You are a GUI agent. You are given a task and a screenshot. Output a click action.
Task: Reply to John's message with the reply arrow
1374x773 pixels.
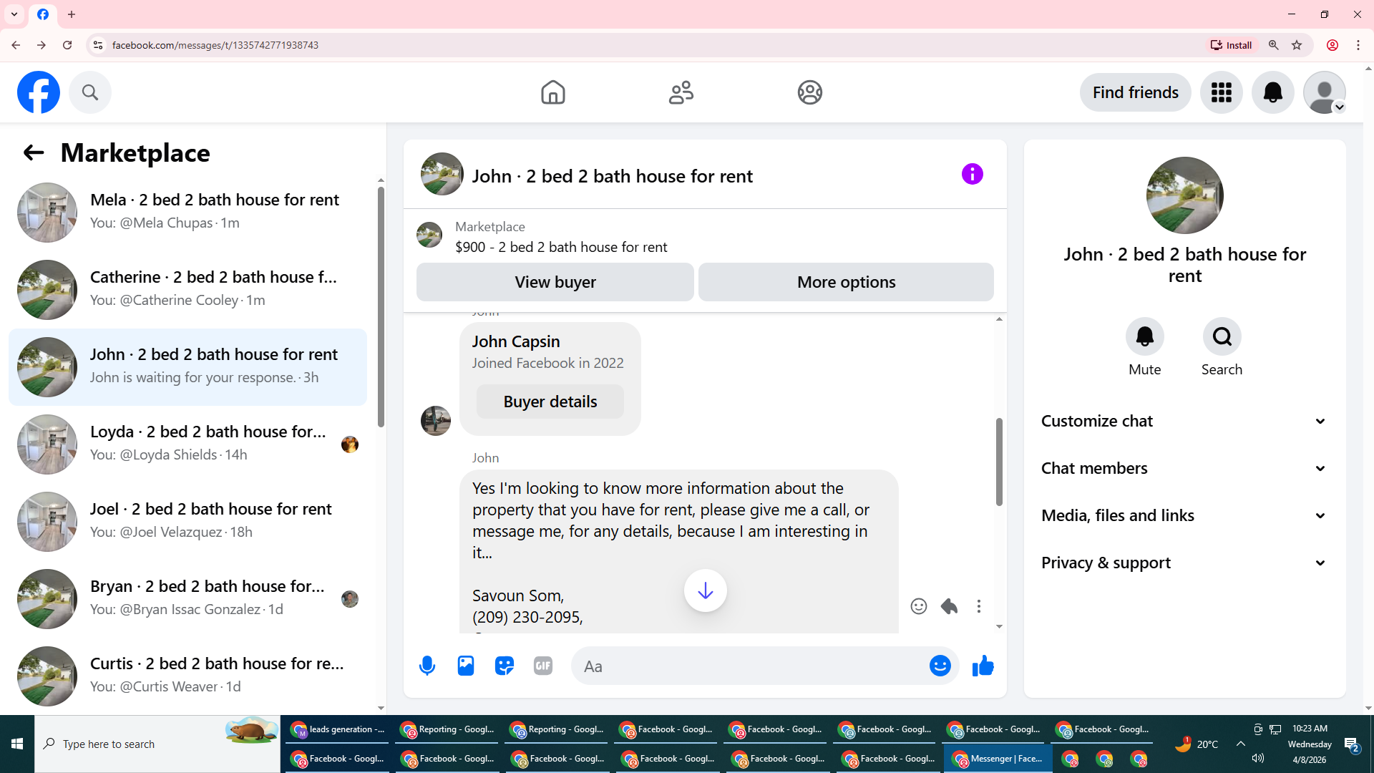[949, 606]
